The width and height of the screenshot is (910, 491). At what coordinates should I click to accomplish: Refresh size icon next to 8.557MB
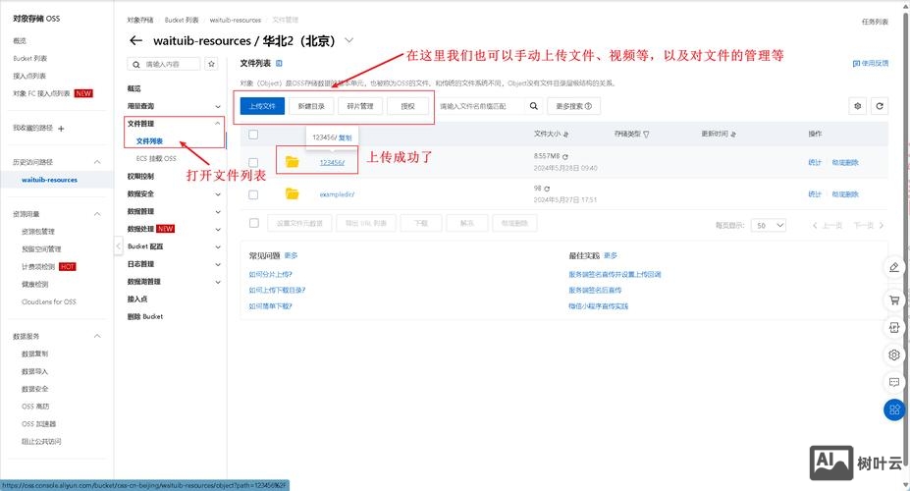click(565, 157)
